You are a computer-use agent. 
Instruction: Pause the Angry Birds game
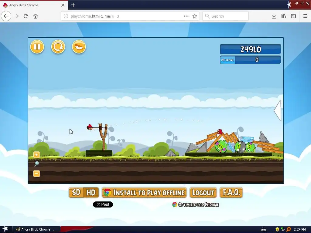[x=37, y=47]
